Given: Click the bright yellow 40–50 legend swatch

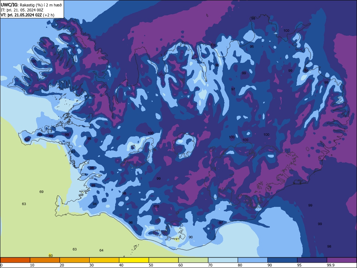Looking at the screenshot, I should [134, 260].
